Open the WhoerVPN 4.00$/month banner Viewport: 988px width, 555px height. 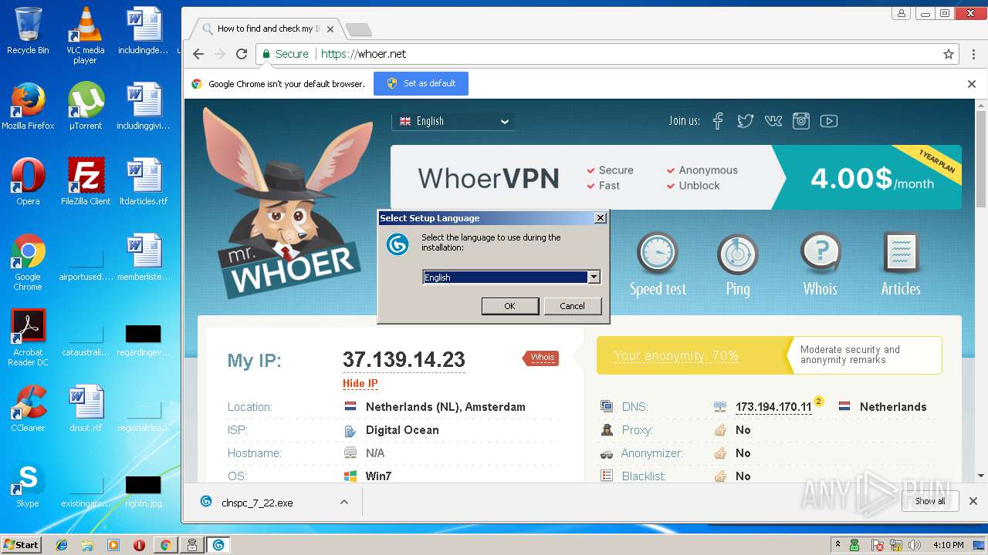coord(676,177)
